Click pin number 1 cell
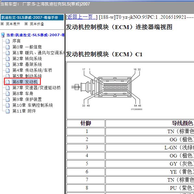 click(86, 131)
